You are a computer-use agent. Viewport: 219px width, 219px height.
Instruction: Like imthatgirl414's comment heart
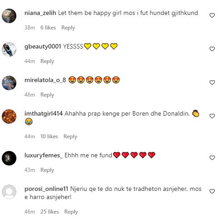(212, 116)
